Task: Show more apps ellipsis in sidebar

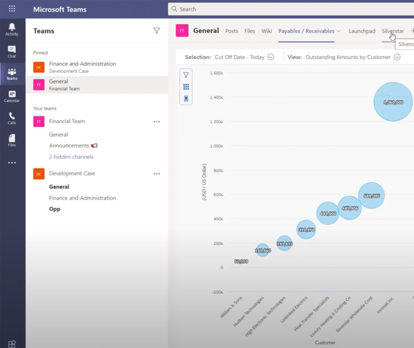Action: click(x=12, y=163)
